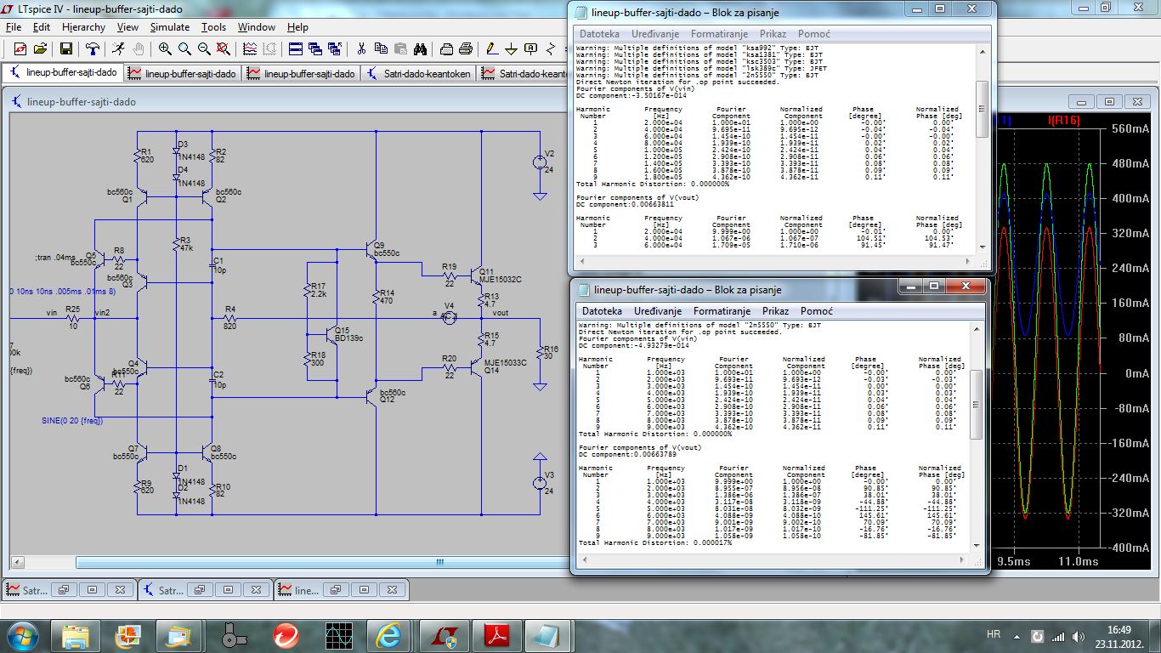
Task: Open Datoteka menu in upper Notepad window
Action: click(x=601, y=34)
